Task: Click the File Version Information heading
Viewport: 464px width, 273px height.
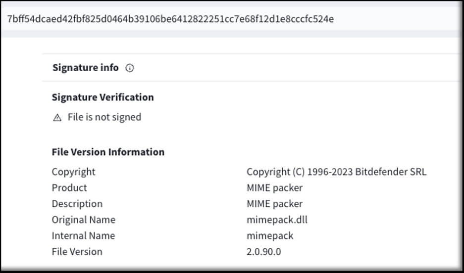Action: coord(108,152)
